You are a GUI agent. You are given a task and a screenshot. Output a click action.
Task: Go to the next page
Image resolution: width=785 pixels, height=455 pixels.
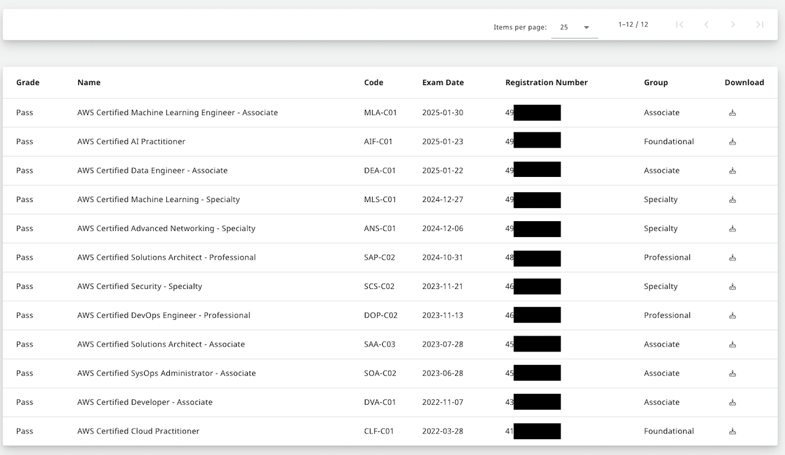click(x=733, y=24)
